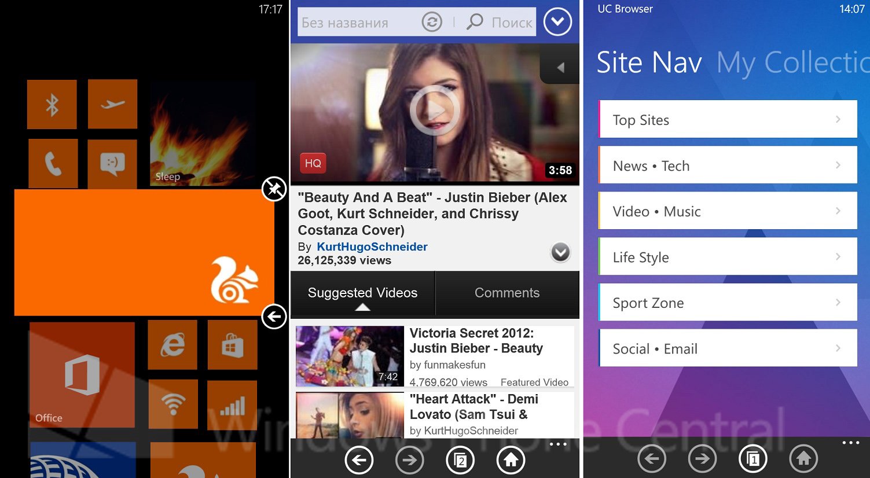
Task: Open KurtHugoSchneider channel link
Action: (372, 247)
